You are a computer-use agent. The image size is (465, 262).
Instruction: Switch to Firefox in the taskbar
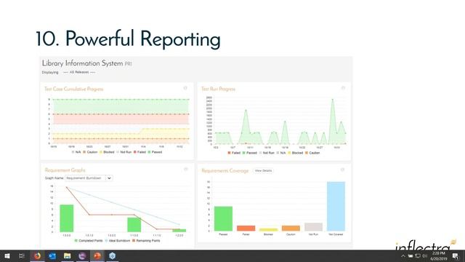point(37,255)
